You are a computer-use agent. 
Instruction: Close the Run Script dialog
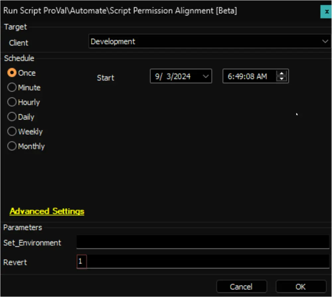click(326, 12)
